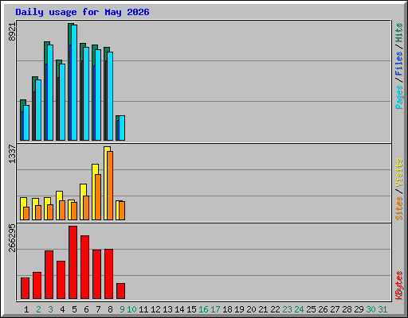
Task: Click the orange sites bar for day 7
Action: (98, 197)
